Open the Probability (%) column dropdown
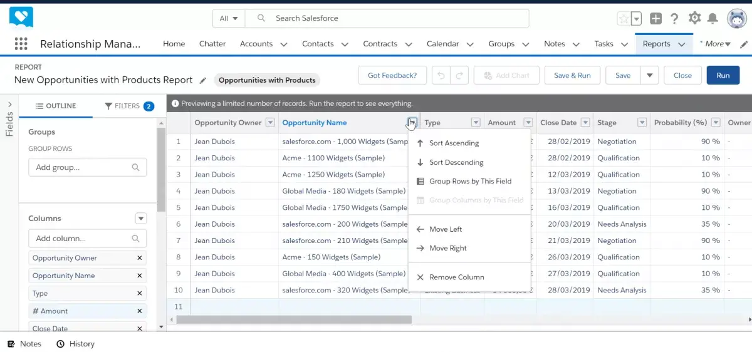Screen dimensions: 752x352 click(716, 123)
